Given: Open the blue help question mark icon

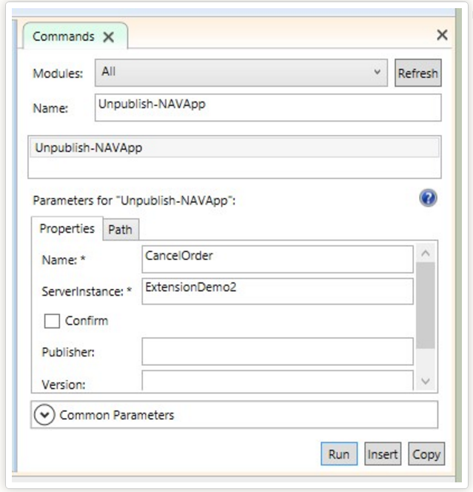Looking at the screenshot, I should [428, 198].
